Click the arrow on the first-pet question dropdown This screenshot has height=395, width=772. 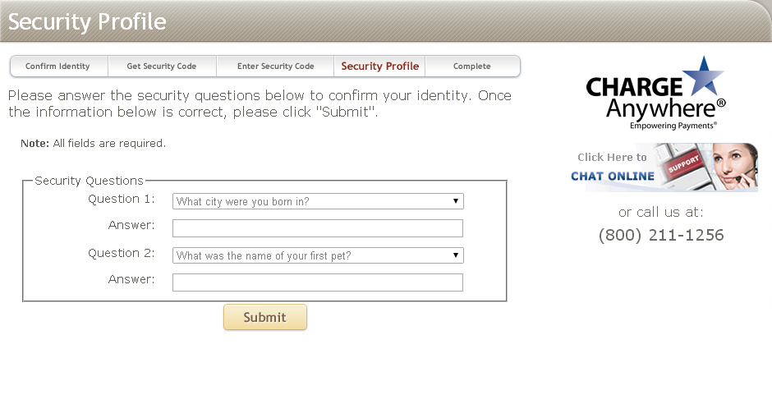point(455,255)
